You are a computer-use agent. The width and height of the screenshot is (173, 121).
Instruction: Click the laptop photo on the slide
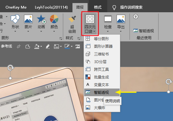pos(42,94)
